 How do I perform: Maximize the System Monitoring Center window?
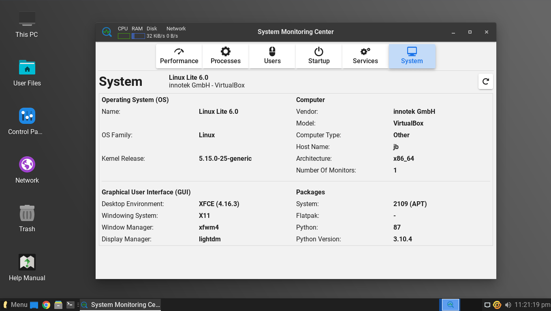tap(470, 32)
